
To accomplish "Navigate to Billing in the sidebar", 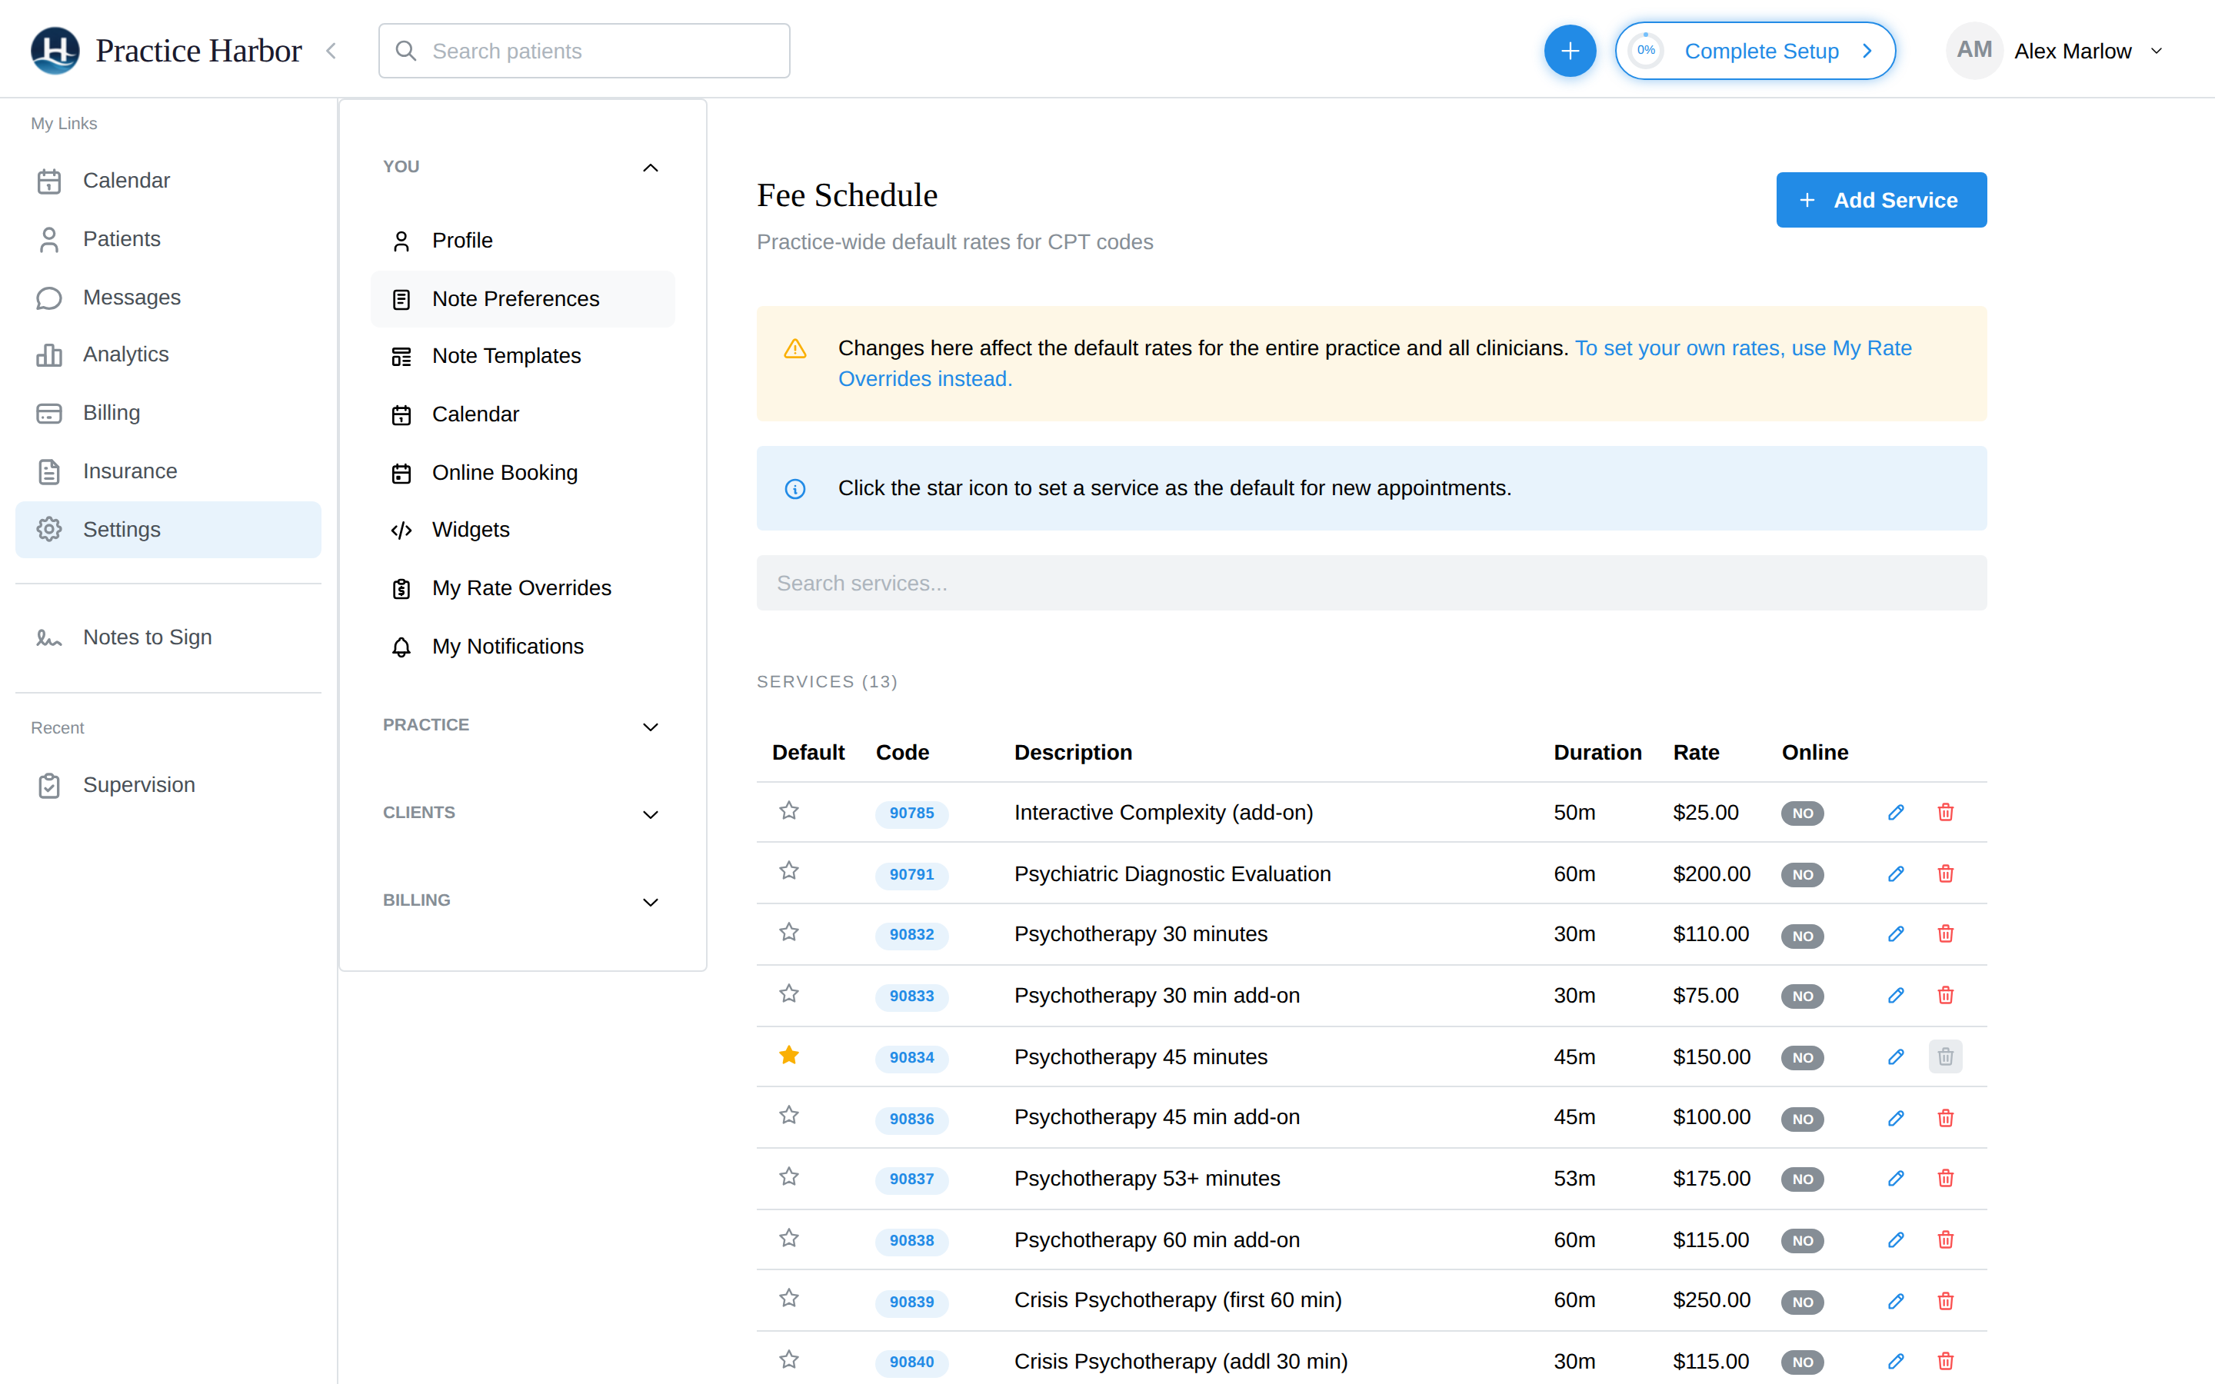I will (x=168, y=413).
